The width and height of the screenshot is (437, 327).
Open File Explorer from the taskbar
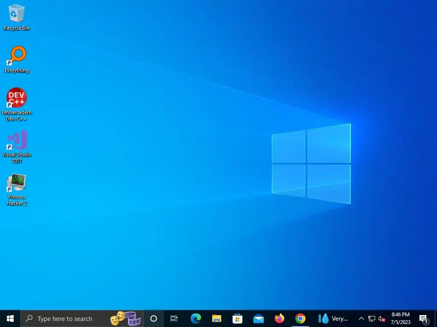tap(216, 318)
